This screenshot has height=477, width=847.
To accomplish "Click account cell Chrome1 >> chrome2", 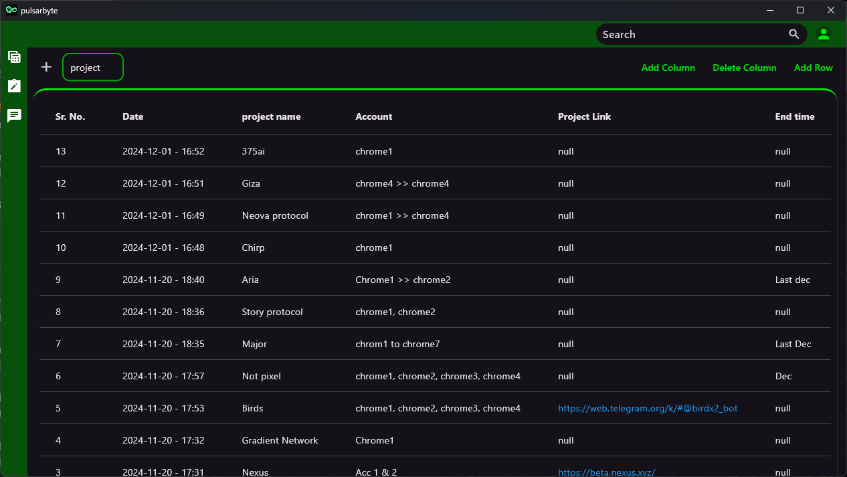I will [x=403, y=280].
